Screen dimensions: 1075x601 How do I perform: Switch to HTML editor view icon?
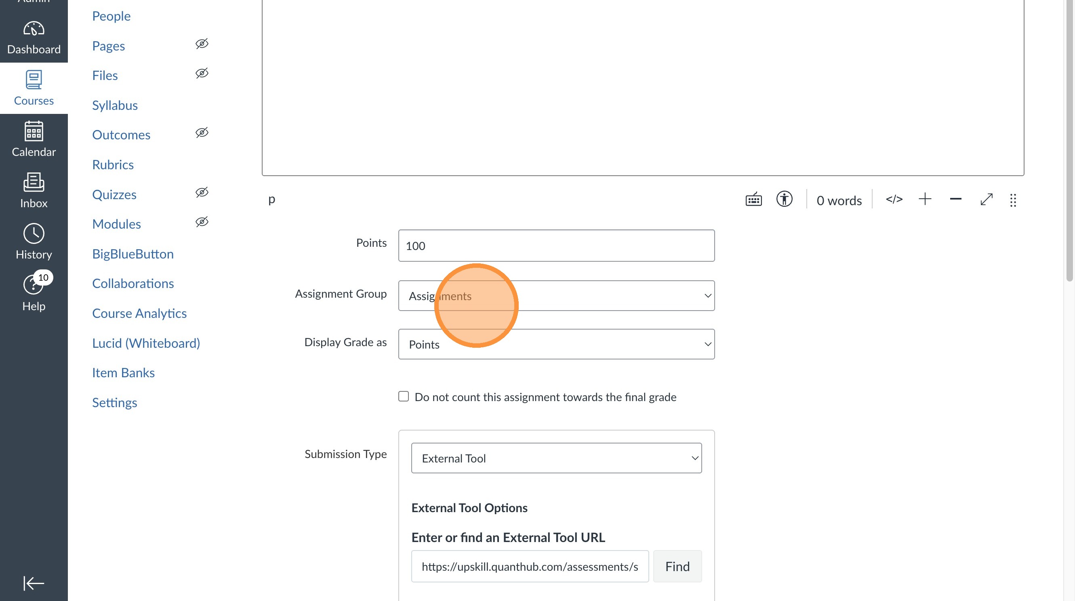894,199
